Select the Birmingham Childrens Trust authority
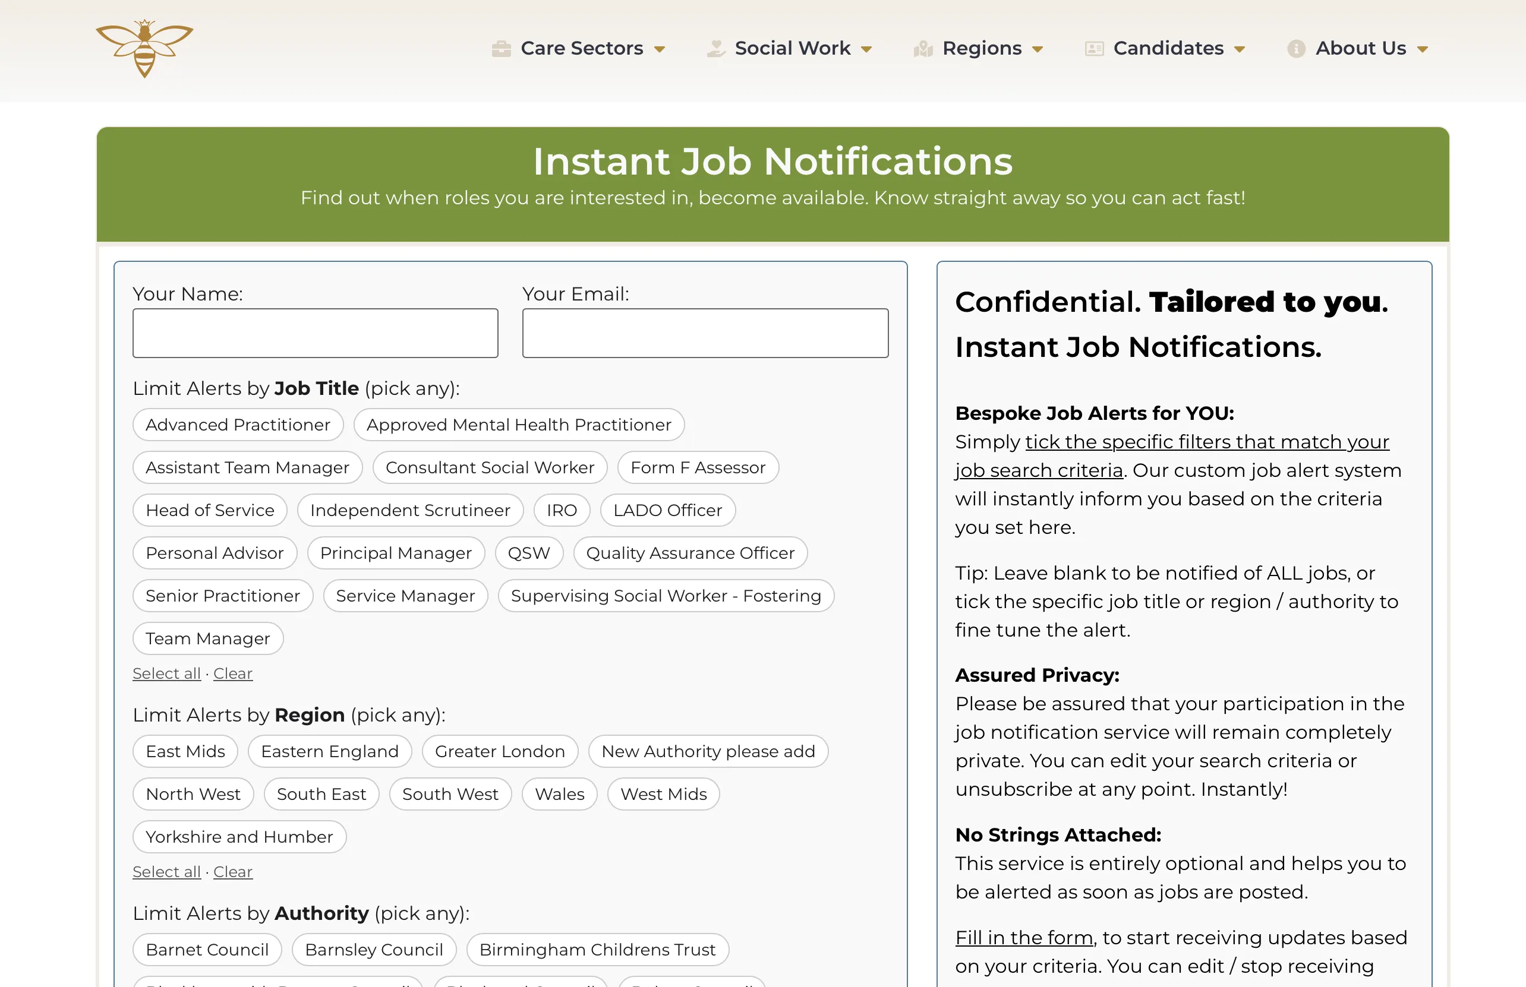1526x987 pixels. pos(598,950)
